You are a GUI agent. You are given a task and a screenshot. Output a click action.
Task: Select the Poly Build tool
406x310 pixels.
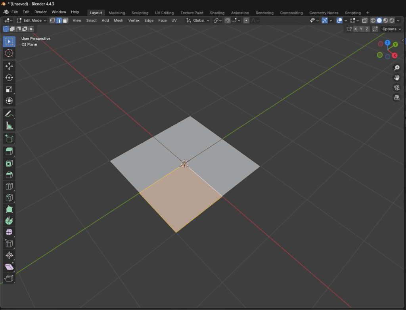(x=9, y=209)
